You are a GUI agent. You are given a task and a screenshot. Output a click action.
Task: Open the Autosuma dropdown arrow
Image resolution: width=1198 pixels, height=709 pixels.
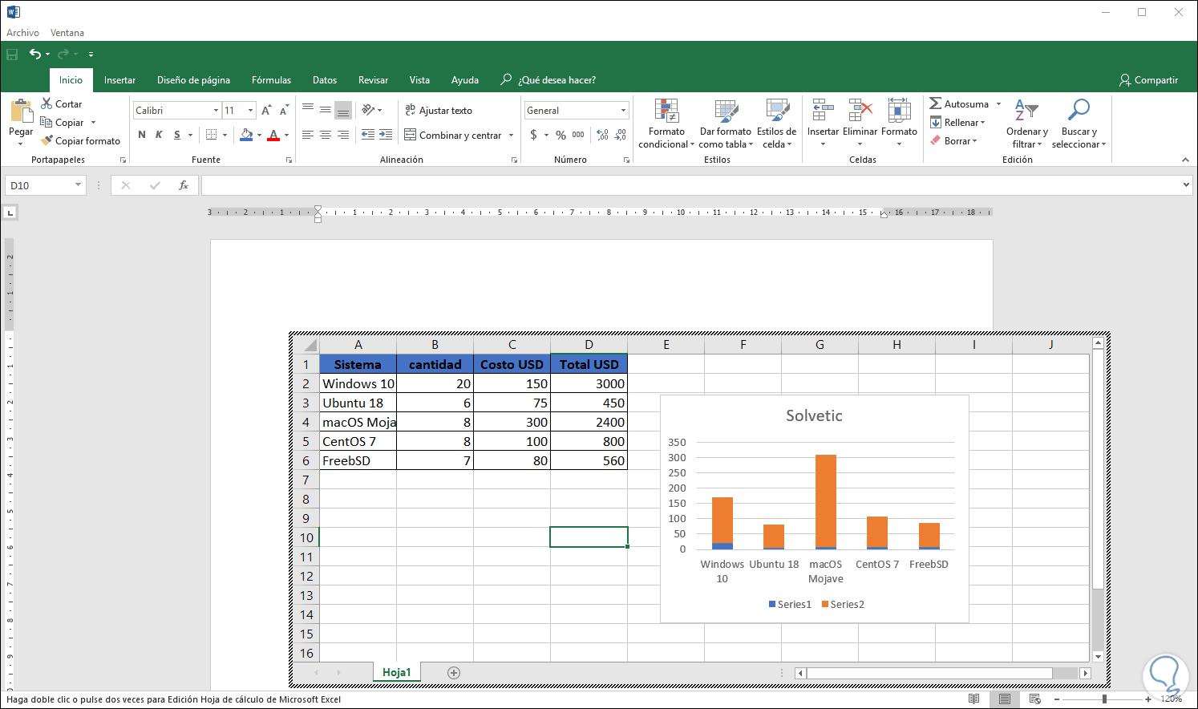pos(998,104)
